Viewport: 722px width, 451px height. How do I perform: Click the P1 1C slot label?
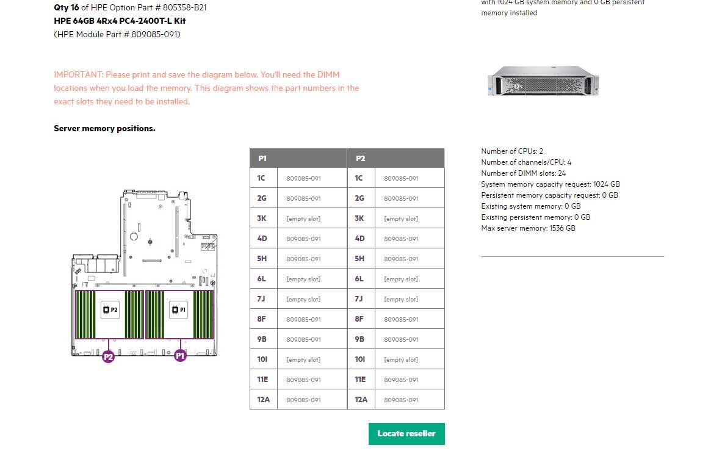(x=261, y=178)
